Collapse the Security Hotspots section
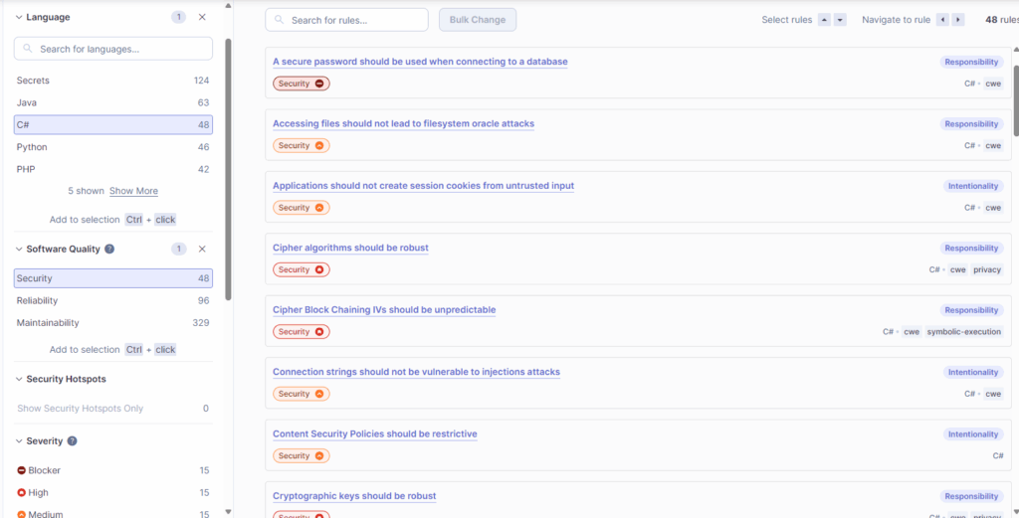 [x=19, y=379]
